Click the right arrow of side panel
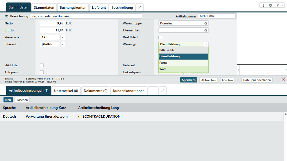 (x=286, y=70)
